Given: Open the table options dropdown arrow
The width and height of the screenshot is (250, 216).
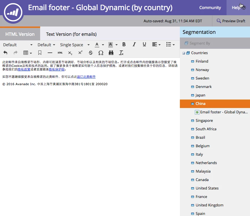Looking at the screenshot, I should [31, 53].
